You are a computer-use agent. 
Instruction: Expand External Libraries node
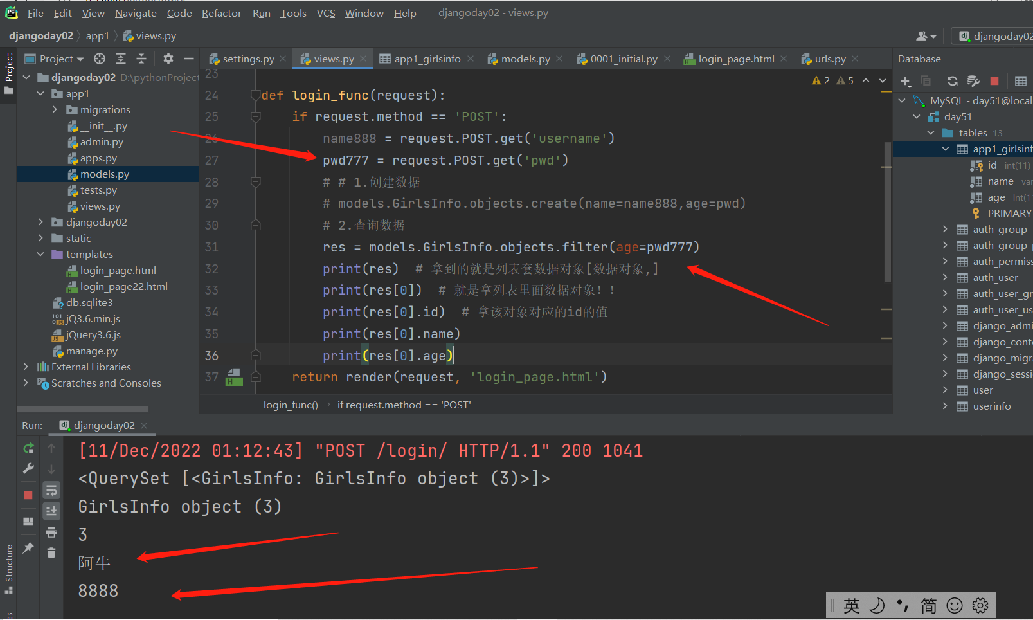pyautogui.click(x=26, y=367)
